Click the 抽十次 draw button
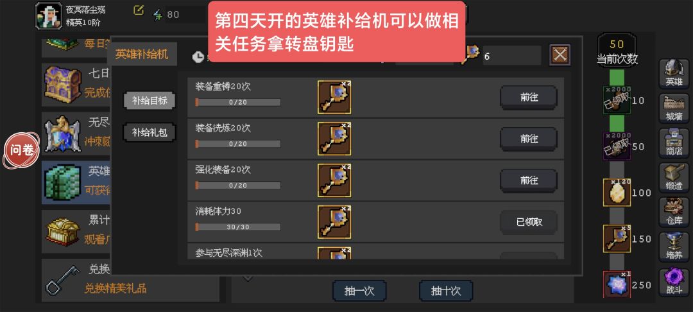 click(446, 291)
